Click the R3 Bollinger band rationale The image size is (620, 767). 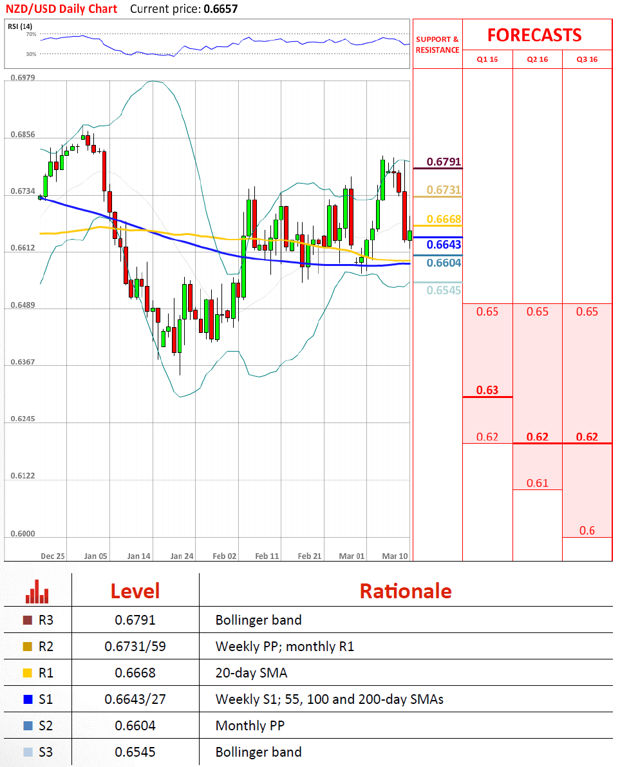click(x=259, y=620)
